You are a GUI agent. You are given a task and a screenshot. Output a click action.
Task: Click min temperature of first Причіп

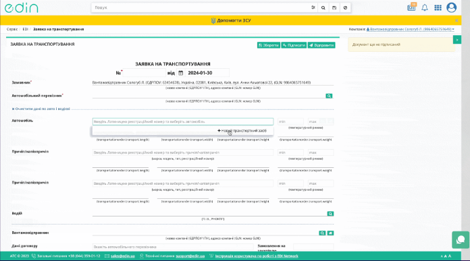(x=290, y=152)
